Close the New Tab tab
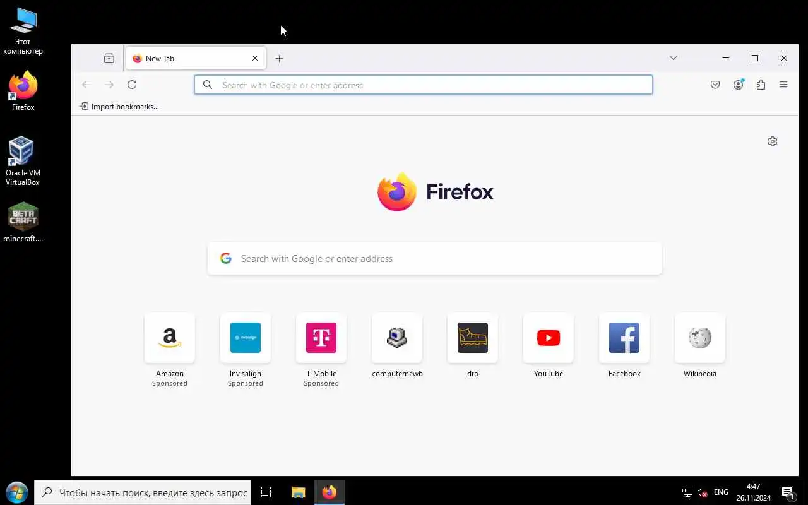The height and width of the screenshot is (505, 808). 255,58
